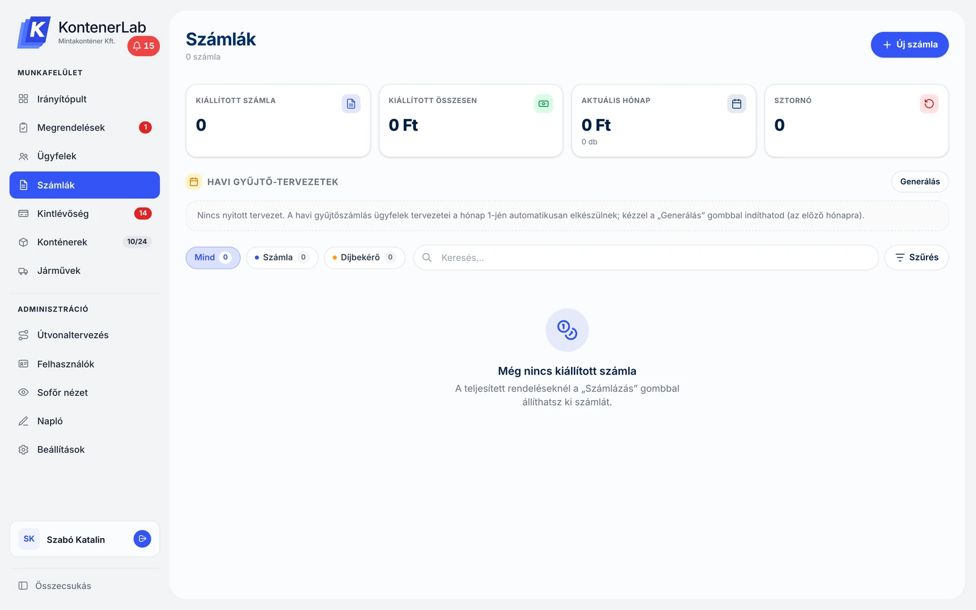This screenshot has height=610, width=976.
Task: Click the Sztornó reverse-arrow icon
Action: point(929,104)
